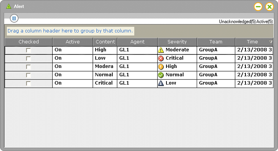Tick the checkbox for the Low content row
Image resolution: width=278 pixels, height=151 pixels.
[x=28, y=59]
